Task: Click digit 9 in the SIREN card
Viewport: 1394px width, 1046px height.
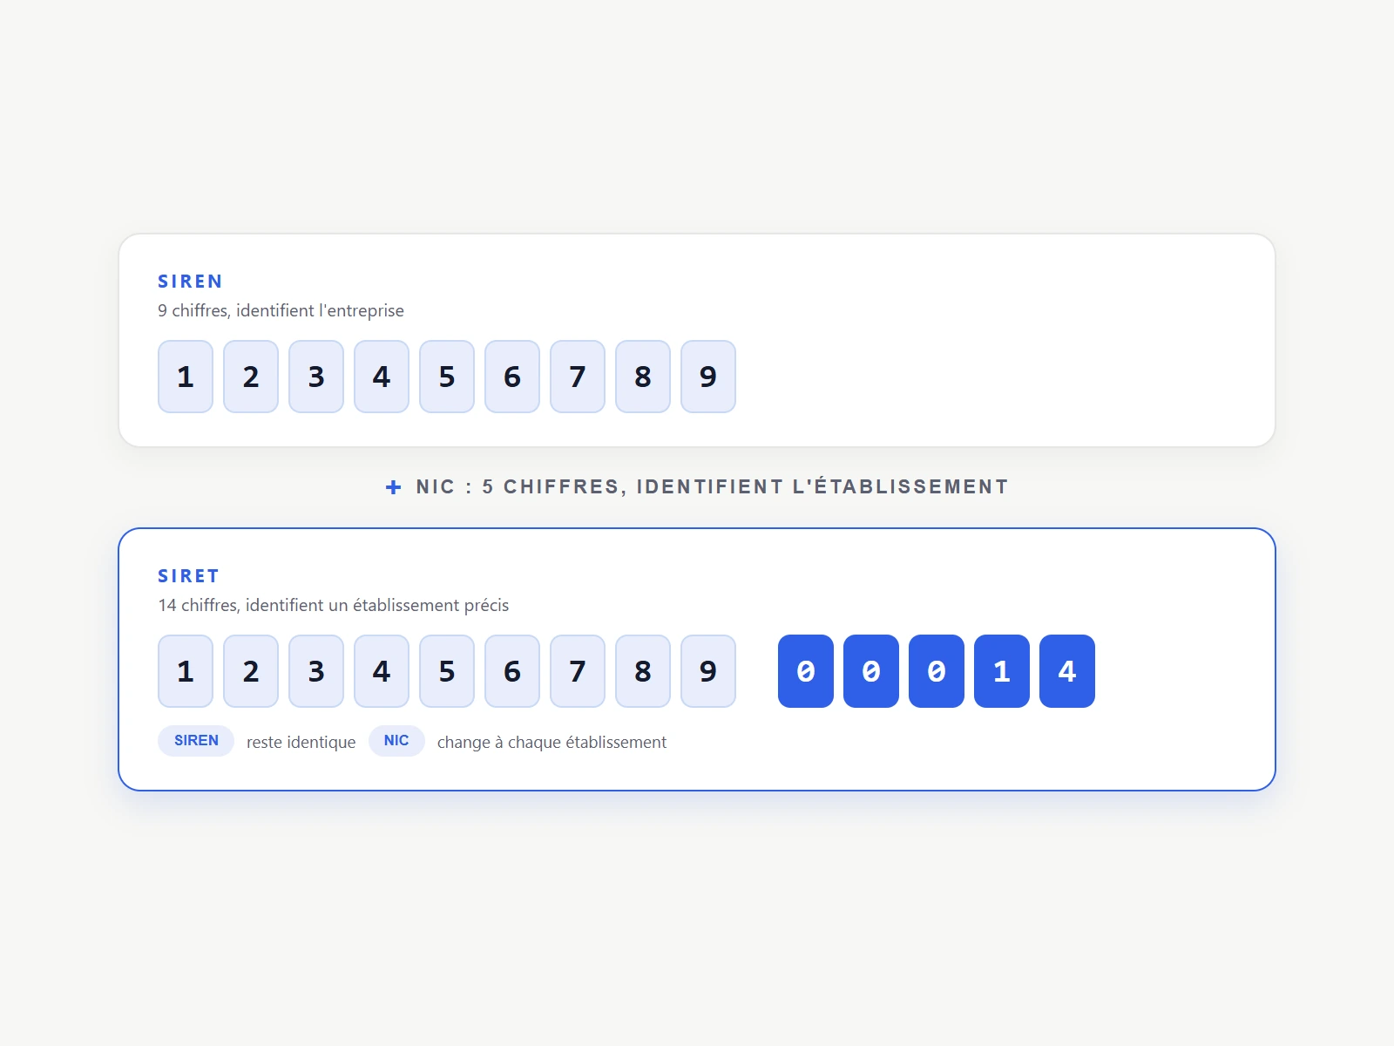Action: pyautogui.click(x=708, y=377)
